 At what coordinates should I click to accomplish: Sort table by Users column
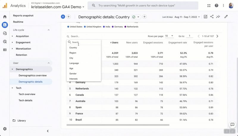point(114,43)
